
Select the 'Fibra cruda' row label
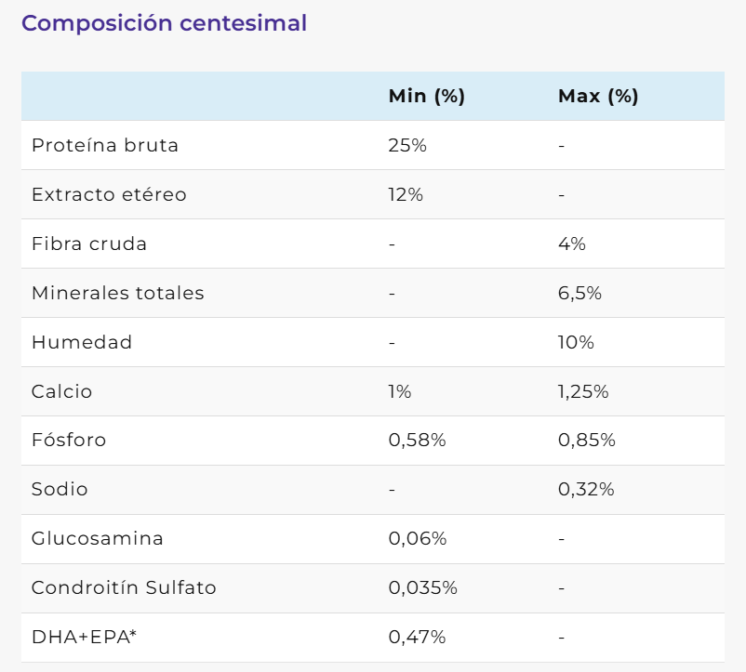[x=89, y=244]
